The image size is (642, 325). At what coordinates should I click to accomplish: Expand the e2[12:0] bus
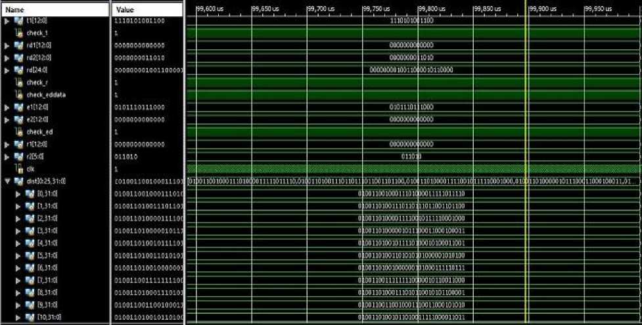tap(7, 119)
